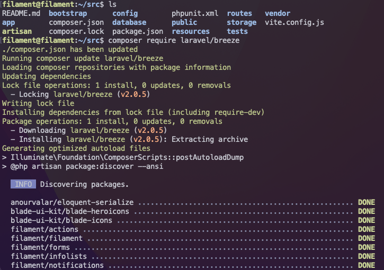Select composer.json in the ls output
Viewport: 384px width, 270px height.
click(76, 23)
